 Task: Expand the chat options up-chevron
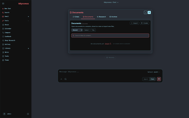tap(61, 79)
